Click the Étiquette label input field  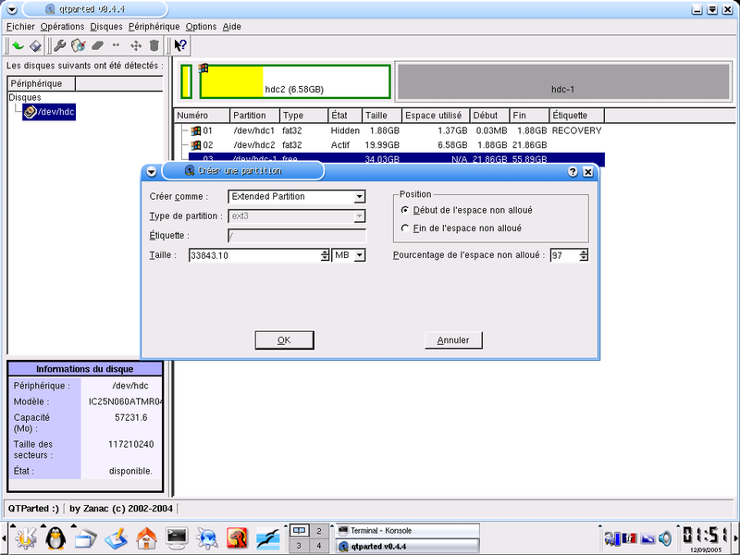297,236
